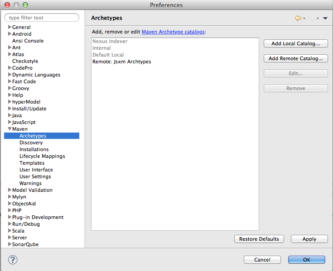This screenshot has height=271, width=333.
Task: Select Lifecycle Mappings preference page
Action: (42, 156)
